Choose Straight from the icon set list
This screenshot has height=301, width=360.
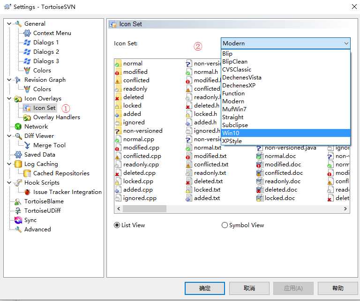[285, 117]
